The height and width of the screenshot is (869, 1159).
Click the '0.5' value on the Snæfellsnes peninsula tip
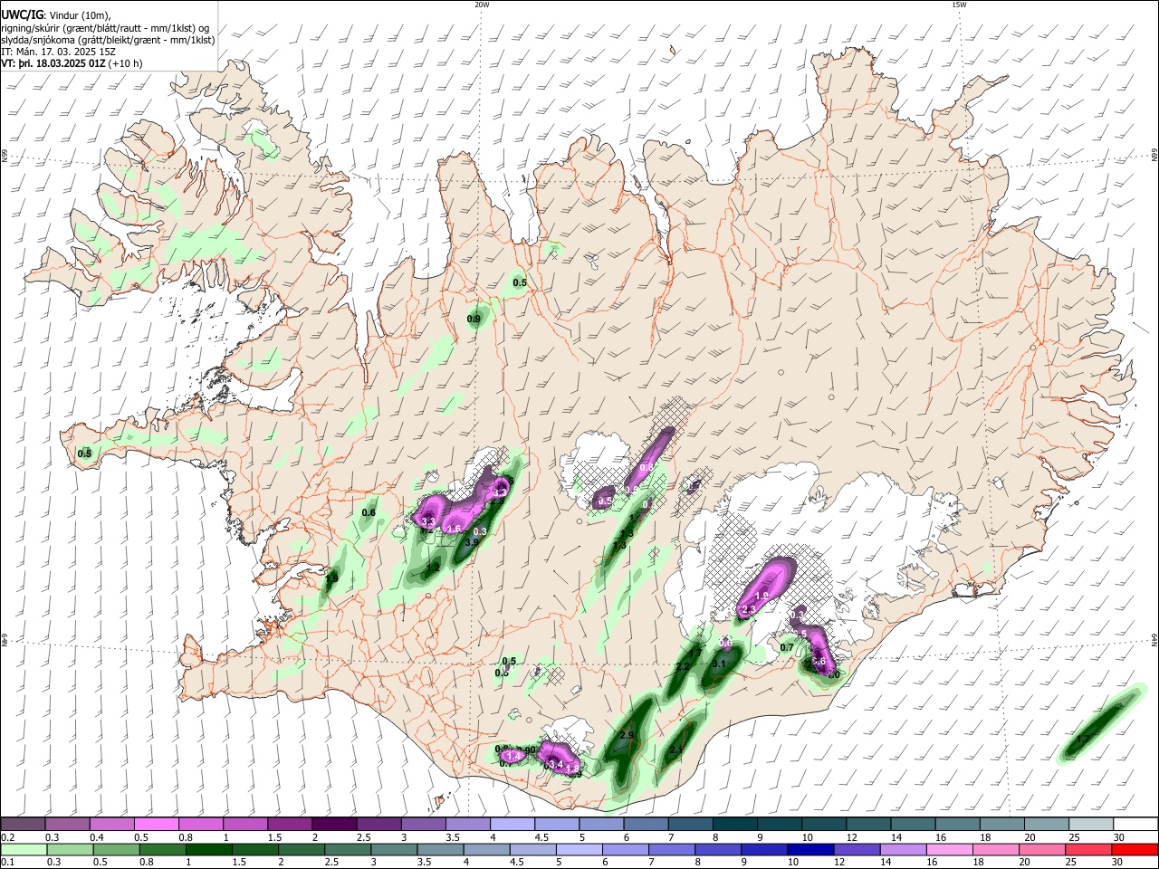coord(84,454)
